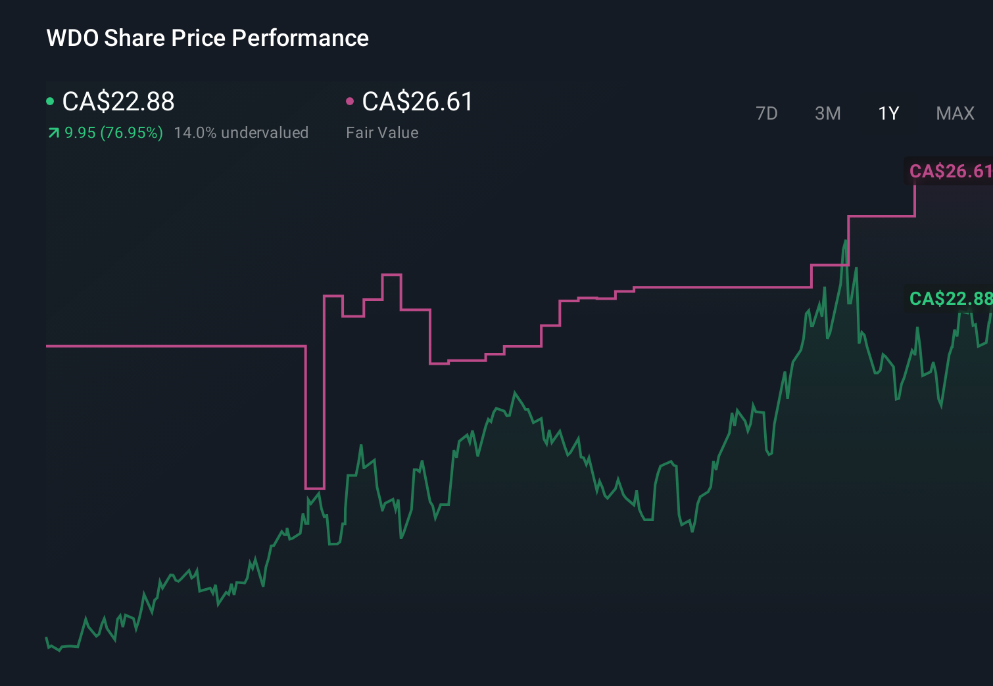Click the green share price line peak
993x686 pixels.
(x=846, y=242)
